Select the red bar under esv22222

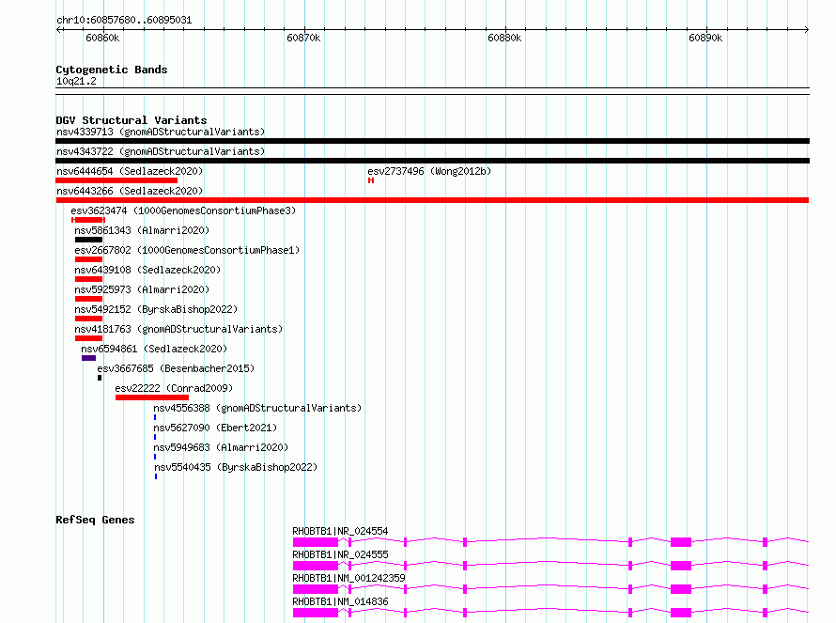pos(152,397)
